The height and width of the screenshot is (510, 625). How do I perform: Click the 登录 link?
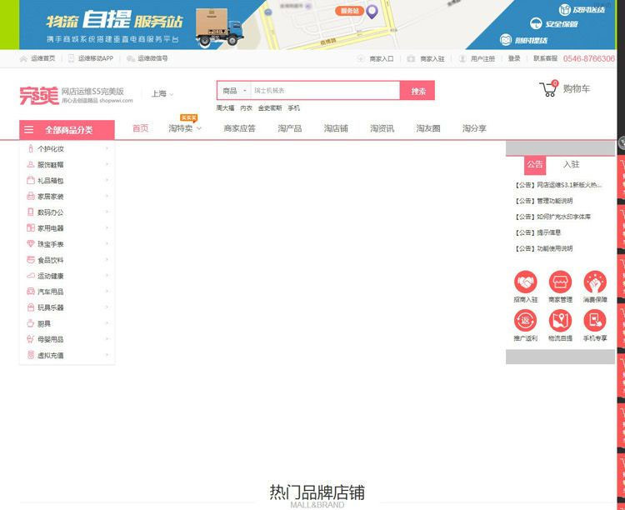[x=514, y=58]
